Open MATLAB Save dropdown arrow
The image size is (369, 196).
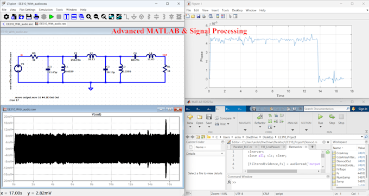(209, 127)
